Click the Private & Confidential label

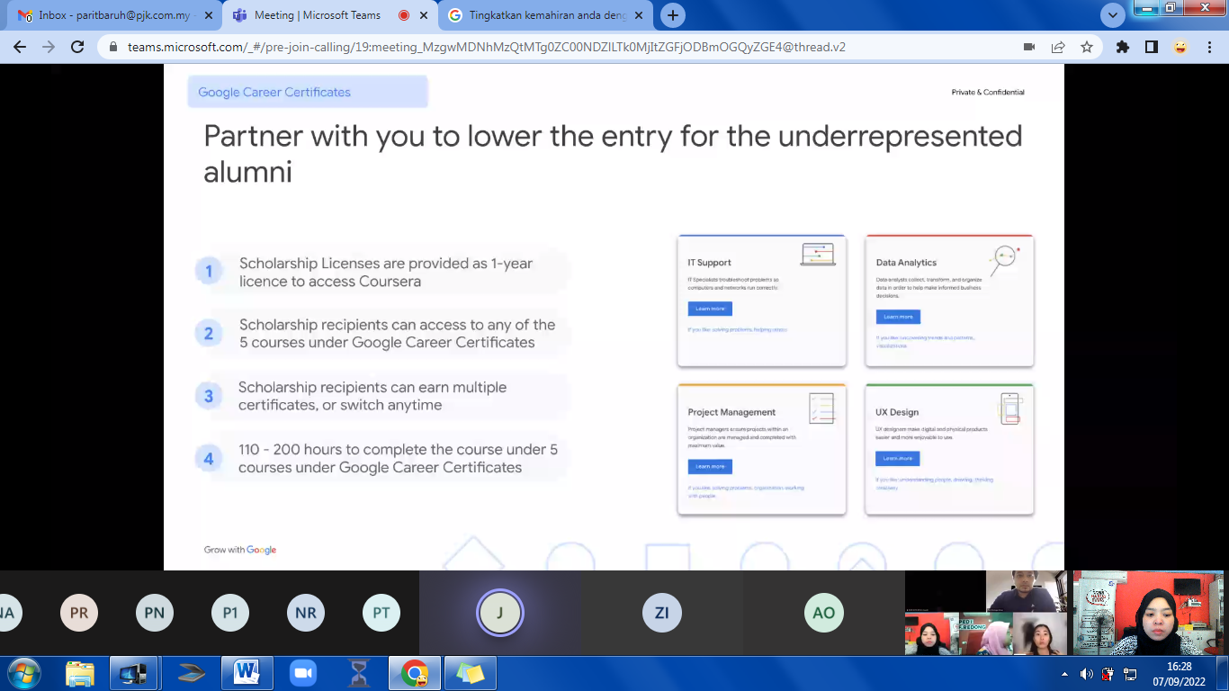pos(988,93)
